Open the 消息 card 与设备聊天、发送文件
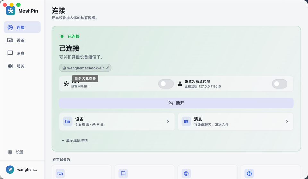The width and height of the screenshot is (308, 179). [235, 122]
